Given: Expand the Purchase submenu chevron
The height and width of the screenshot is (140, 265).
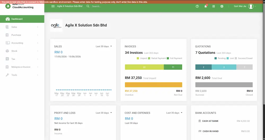Looking at the screenshot, I should point(38,35).
